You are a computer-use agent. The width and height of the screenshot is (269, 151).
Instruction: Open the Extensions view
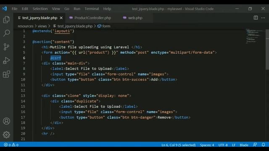(x=6, y=74)
